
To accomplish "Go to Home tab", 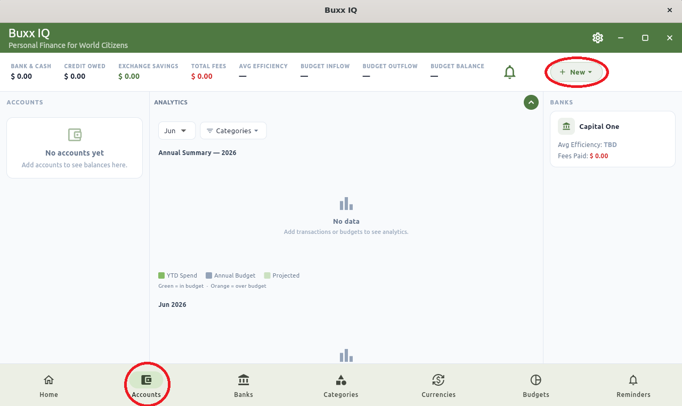I will pyautogui.click(x=48, y=386).
